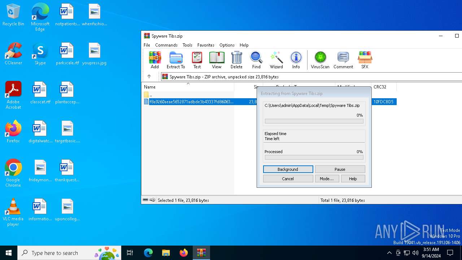Click the Info toolbar icon
This screenshot has height=260, width=462.
(x=296, y=60)
